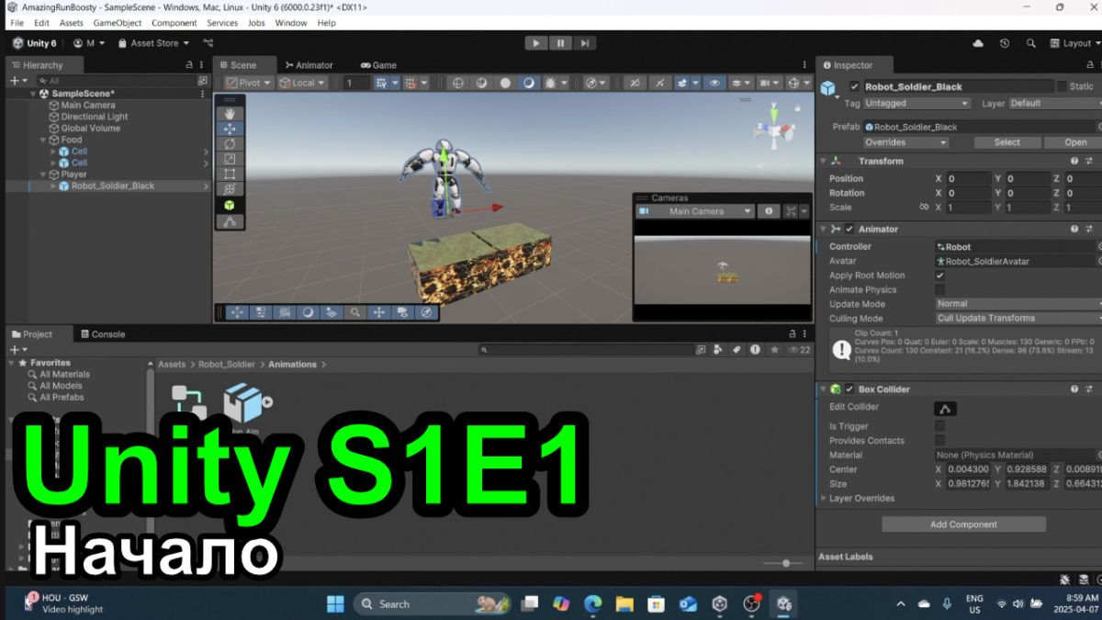Click the green cube editor tool icon

[229, 205]
